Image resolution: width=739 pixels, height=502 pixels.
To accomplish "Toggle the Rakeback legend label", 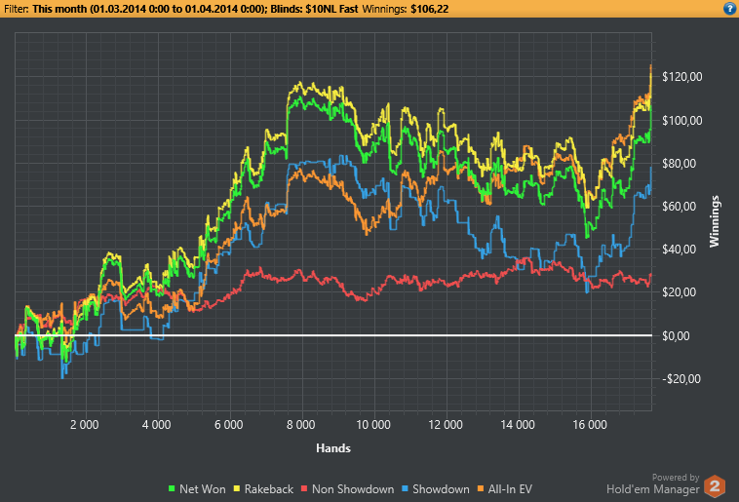I will click(x=269, y=489).
